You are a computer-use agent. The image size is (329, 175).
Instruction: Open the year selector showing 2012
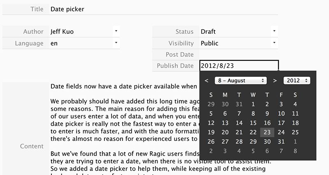pyautogui.click(x=297, y=81)
